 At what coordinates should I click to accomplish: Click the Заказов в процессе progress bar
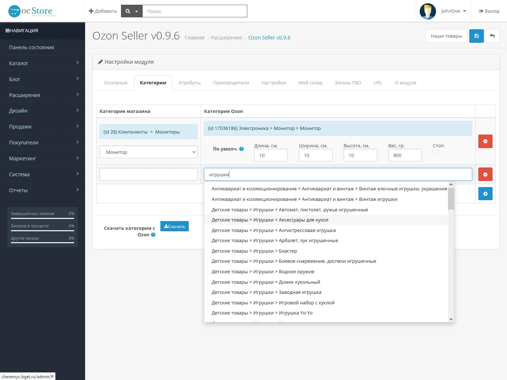pyautogui.click(x=42, y=230)
